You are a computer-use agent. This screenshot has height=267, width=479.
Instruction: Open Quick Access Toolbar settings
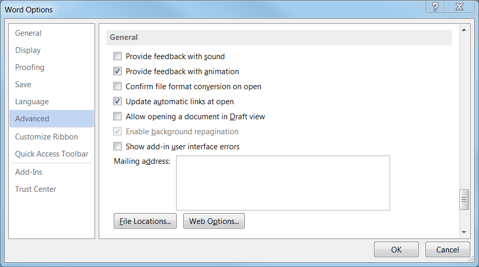click(51, 153)
